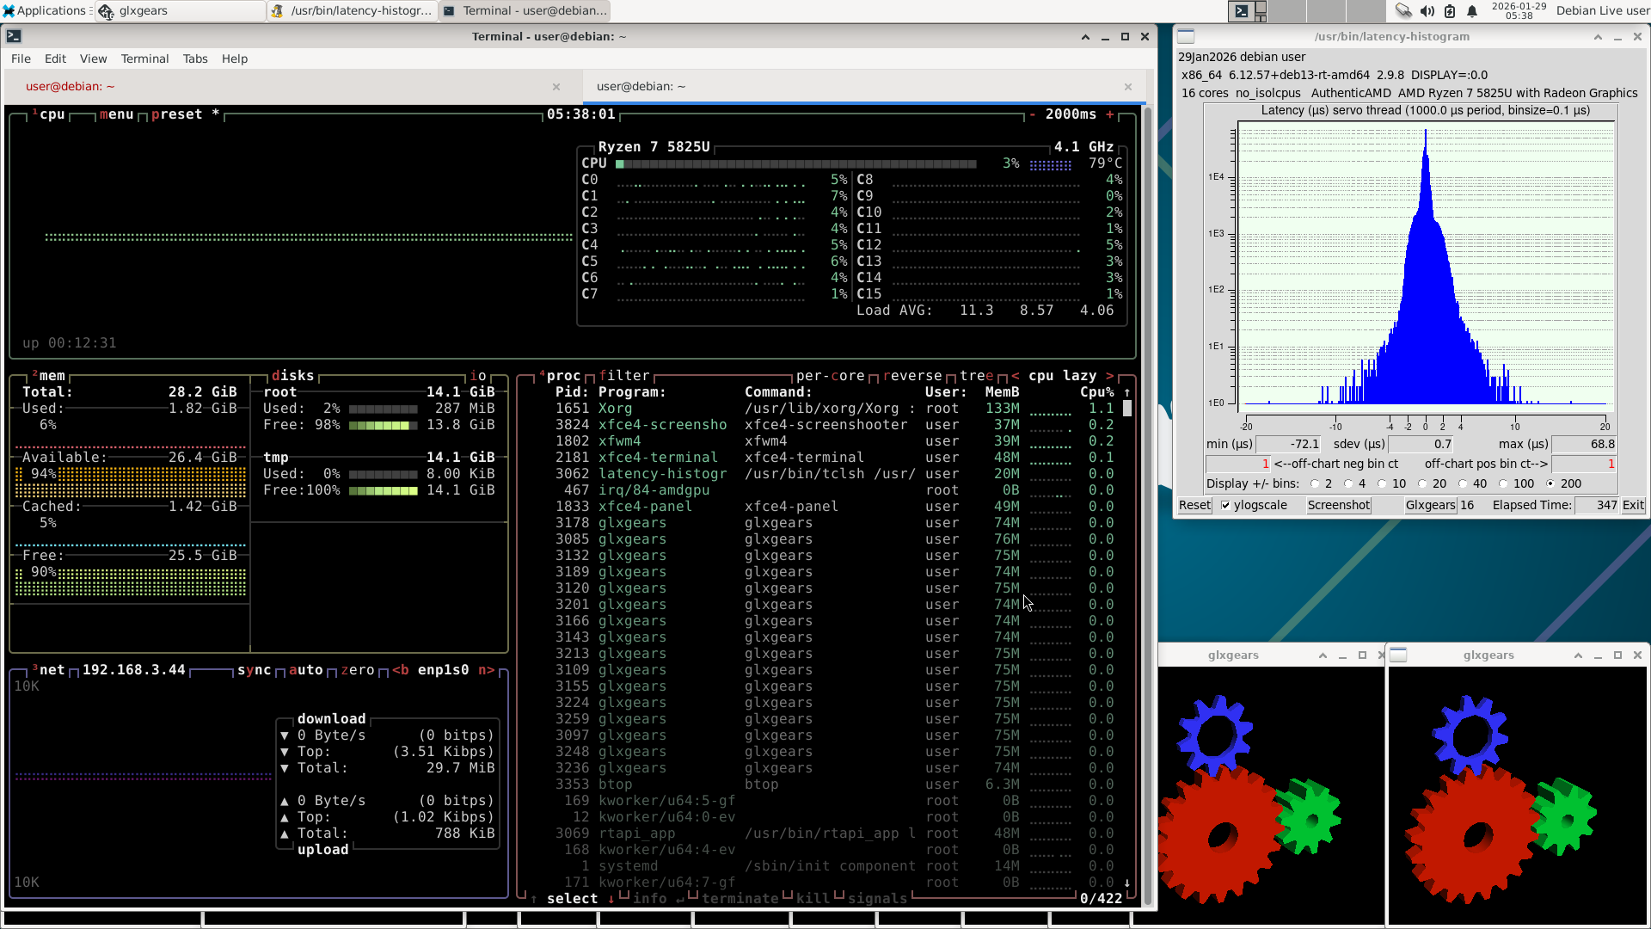The image size is (1651, 929).
Task: Open the btop preset selector
Action: click(x=177, y=114)
